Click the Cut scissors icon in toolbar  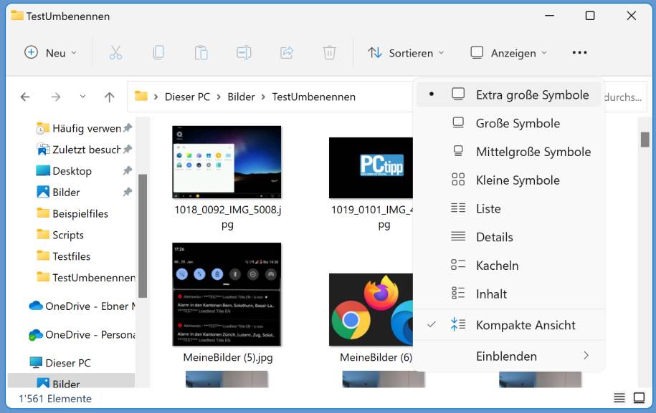pos(115,52)
